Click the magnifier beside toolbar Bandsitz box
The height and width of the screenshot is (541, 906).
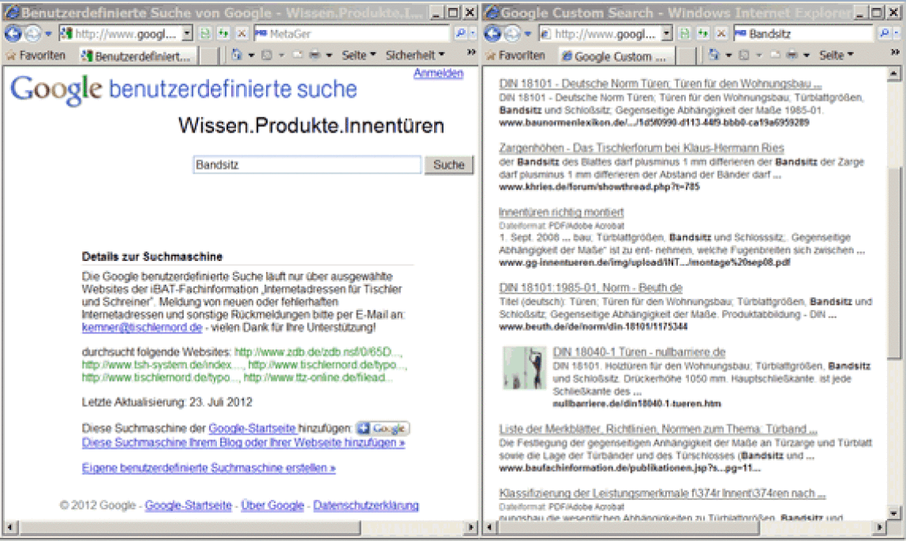pos(885,34)
